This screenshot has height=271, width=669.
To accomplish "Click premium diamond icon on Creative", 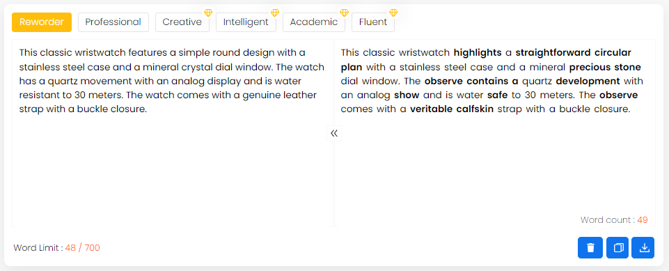I will 208,13.
